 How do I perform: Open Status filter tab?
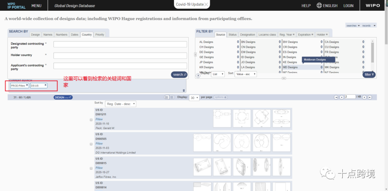pos(232,35)
